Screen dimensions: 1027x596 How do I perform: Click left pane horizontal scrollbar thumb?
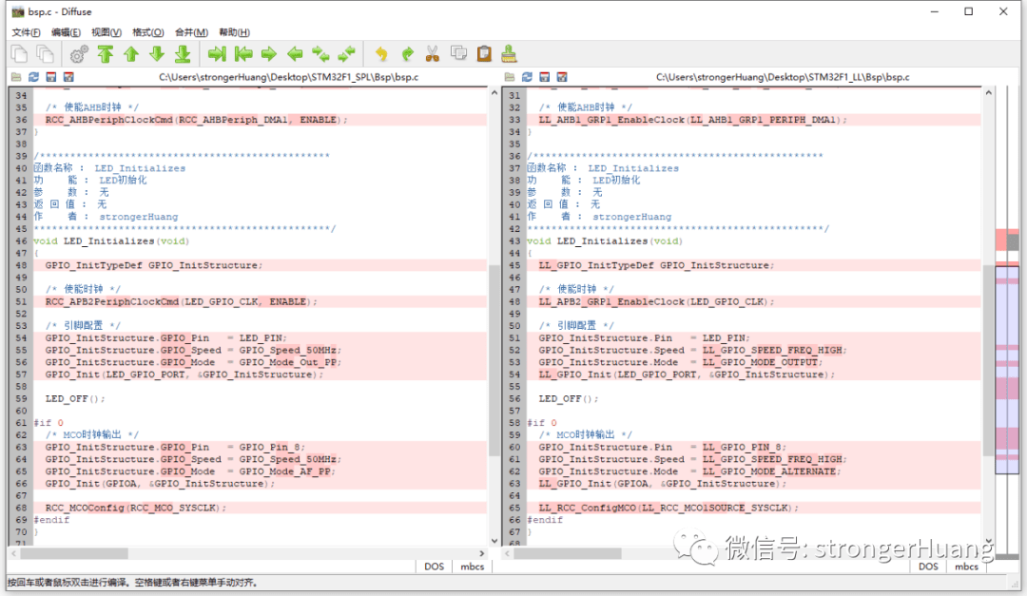pos(74,553)
